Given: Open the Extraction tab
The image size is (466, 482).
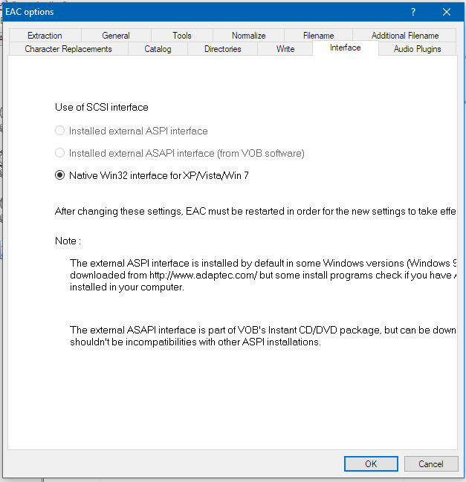Looking at the screenshot, I should pyautogui.click(x=45, y=36).
